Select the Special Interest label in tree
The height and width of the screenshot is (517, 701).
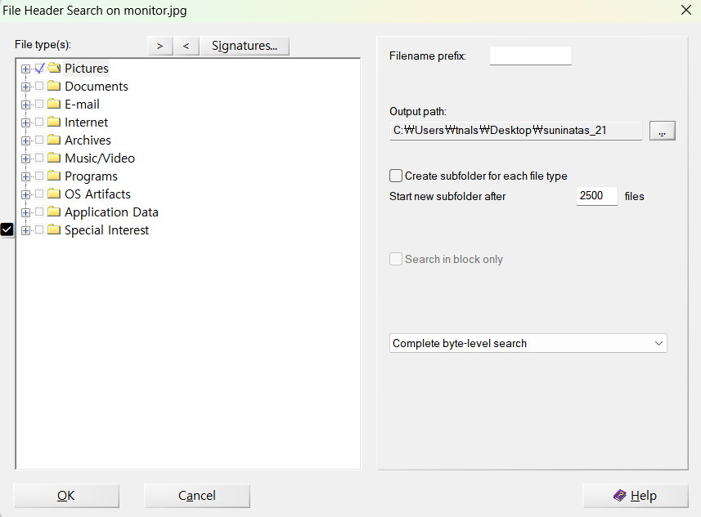107,230
